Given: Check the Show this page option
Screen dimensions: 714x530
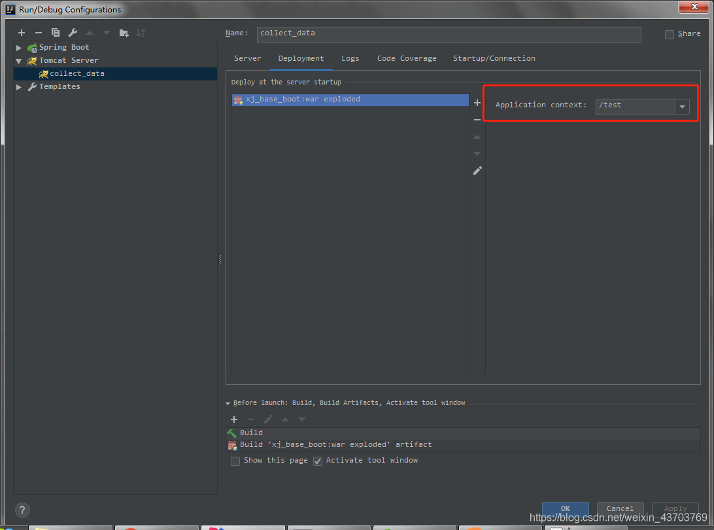Looking at the screenshot, I should (x=235, y=461).
